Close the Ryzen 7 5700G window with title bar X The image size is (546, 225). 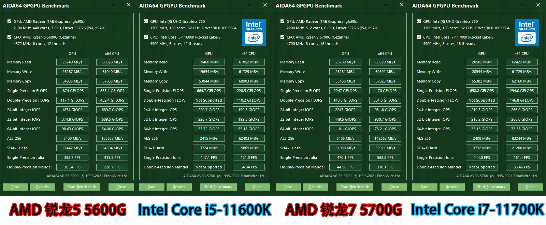402,5
